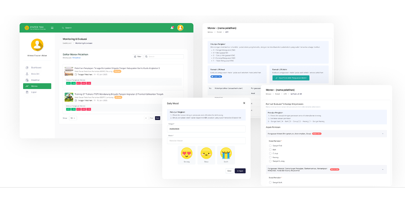Click Online badge of the Kalimantan Tengah training
This screenshot has width=405, height=203.
pyautogui.click(x=118, y=97)
